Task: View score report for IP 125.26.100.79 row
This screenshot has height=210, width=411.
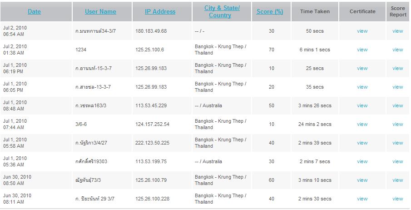Action: 397,180
